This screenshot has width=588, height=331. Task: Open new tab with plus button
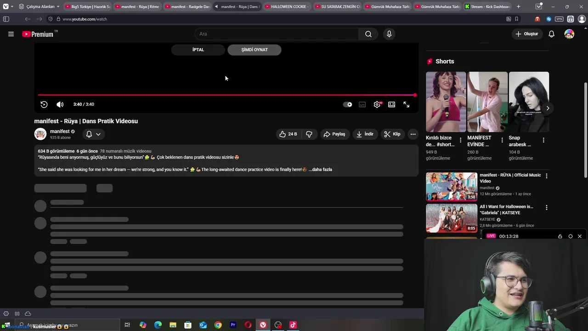coord(519,6)
